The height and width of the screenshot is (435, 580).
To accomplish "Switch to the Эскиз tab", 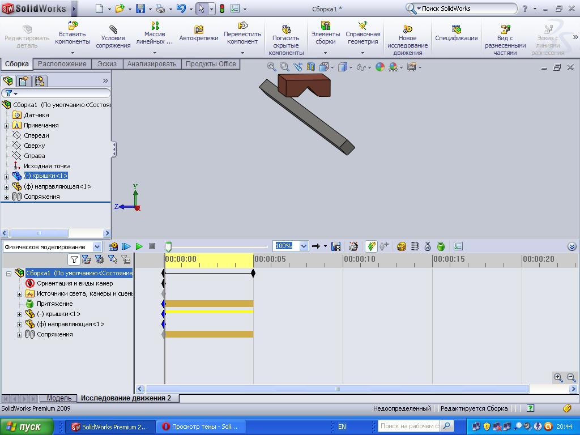I will click(x=106, y=64).
